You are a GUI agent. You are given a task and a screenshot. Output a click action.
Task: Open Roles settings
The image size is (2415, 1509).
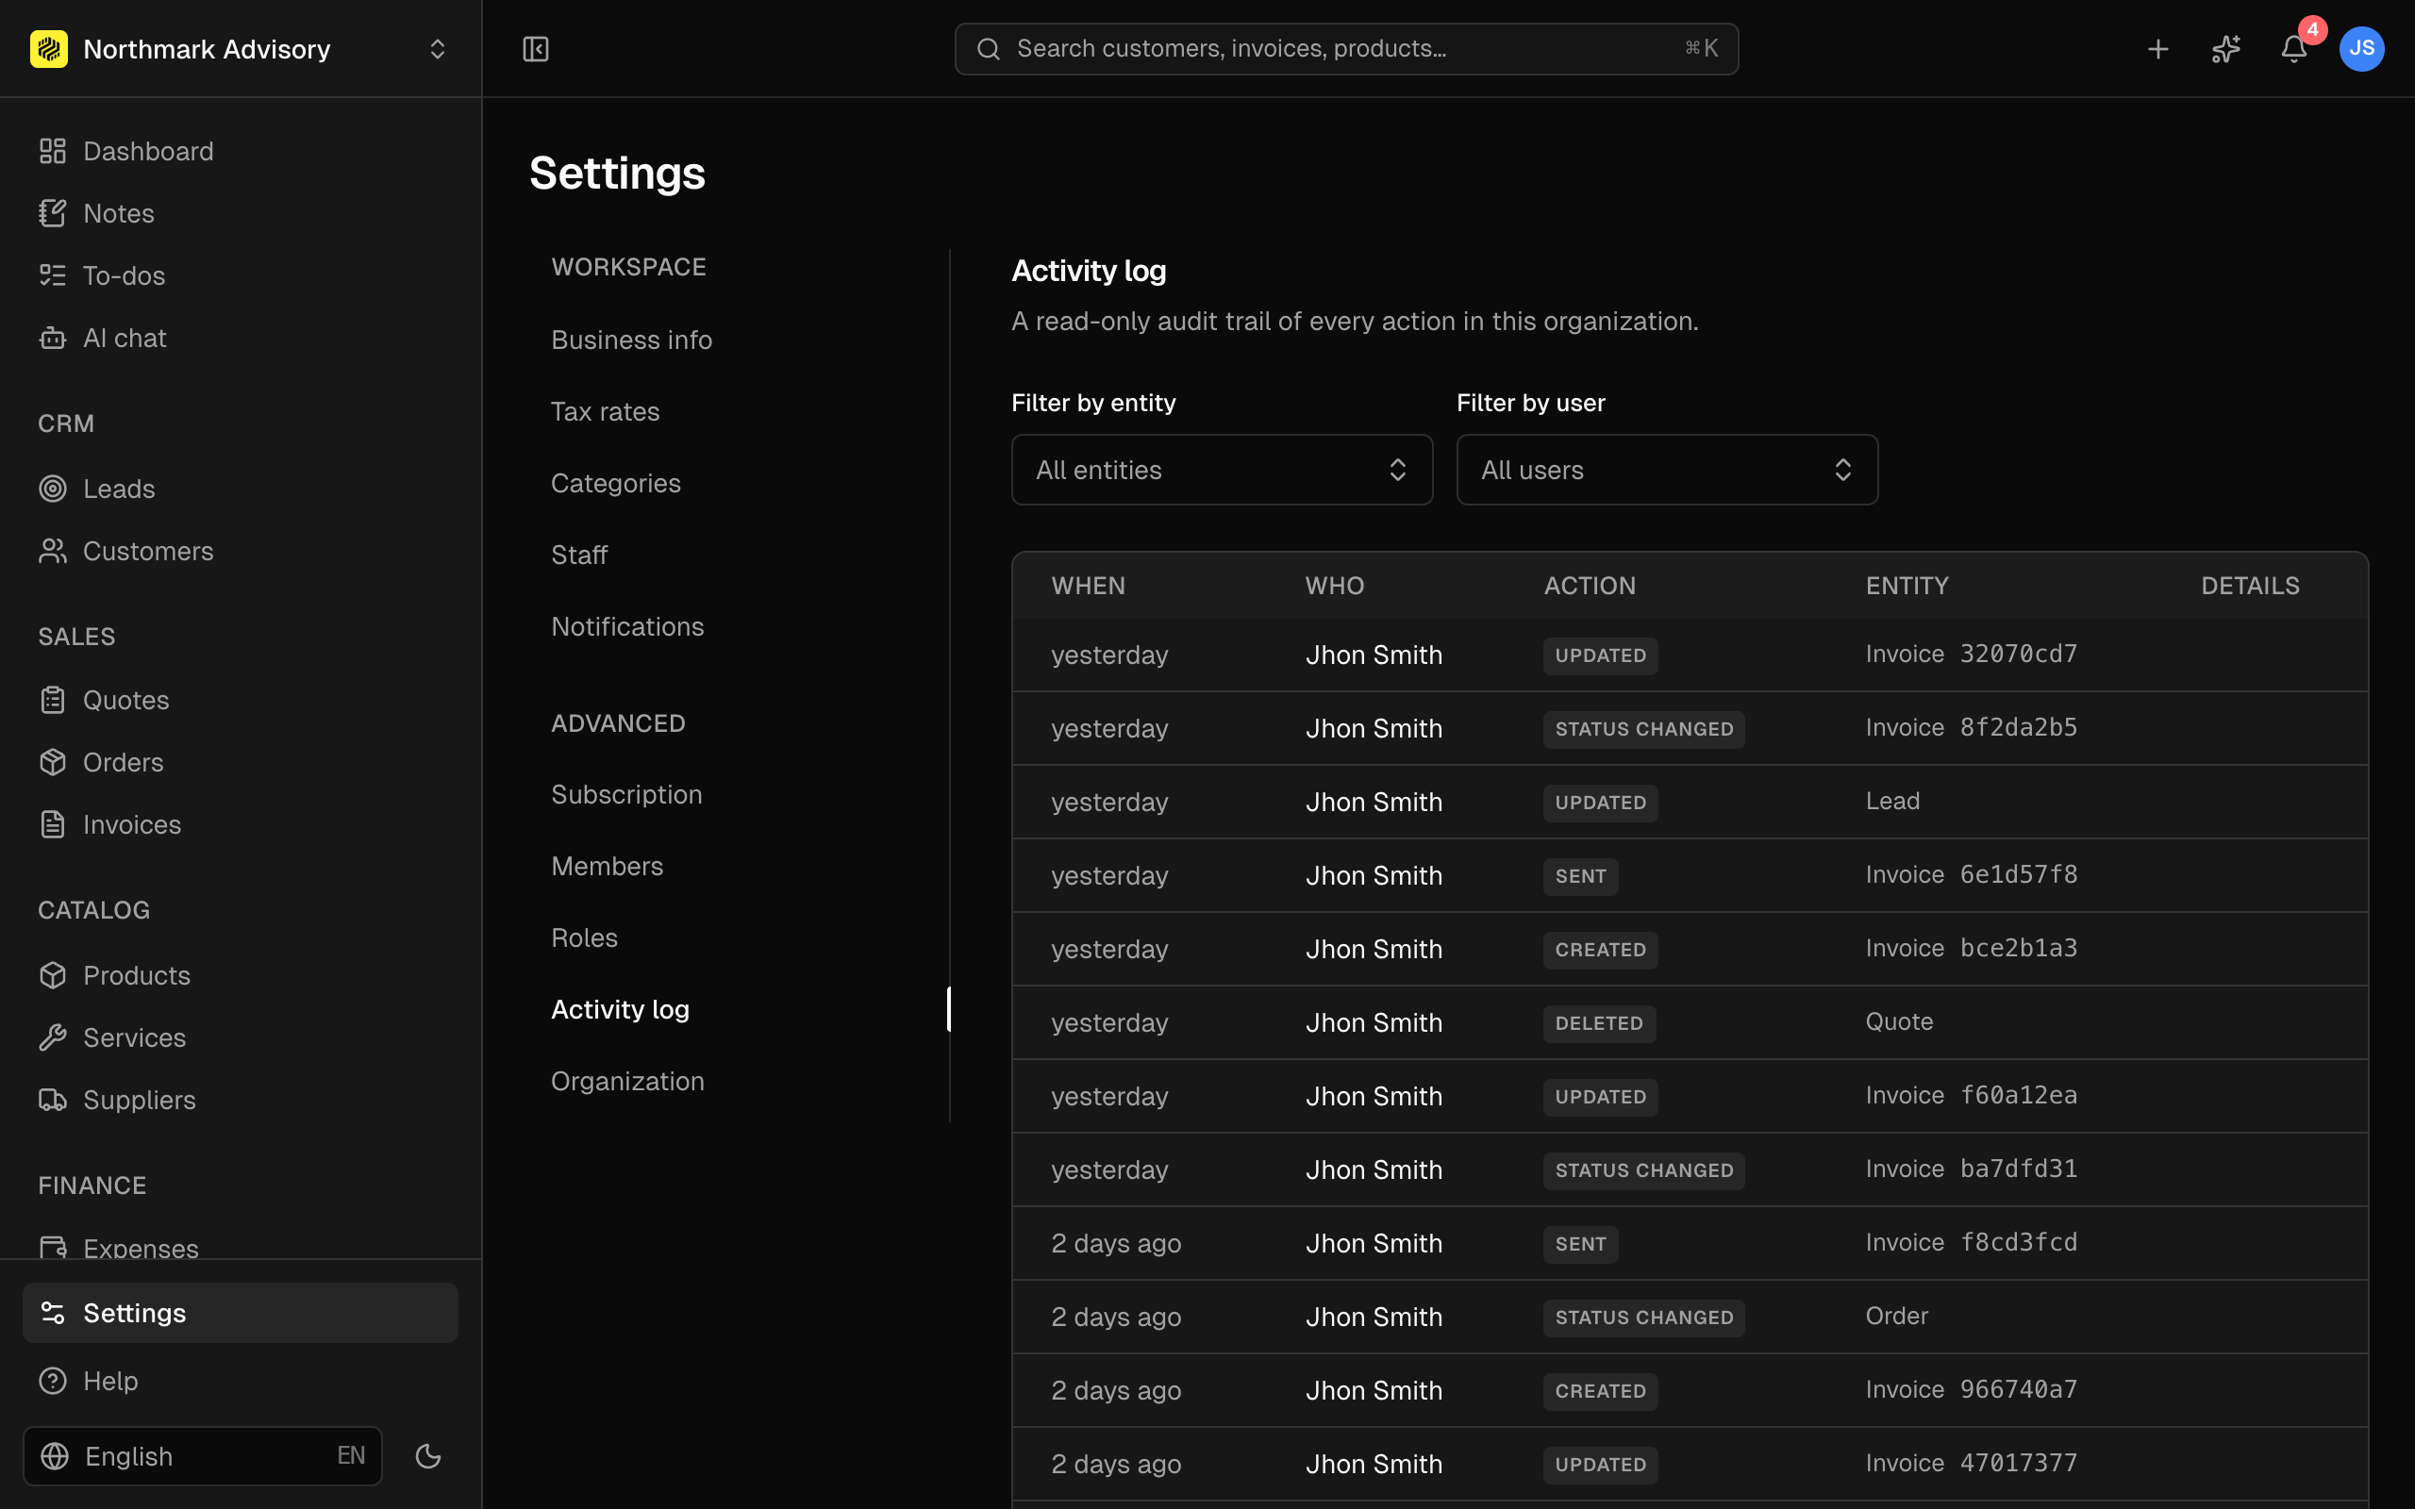[x=584, y=938]
